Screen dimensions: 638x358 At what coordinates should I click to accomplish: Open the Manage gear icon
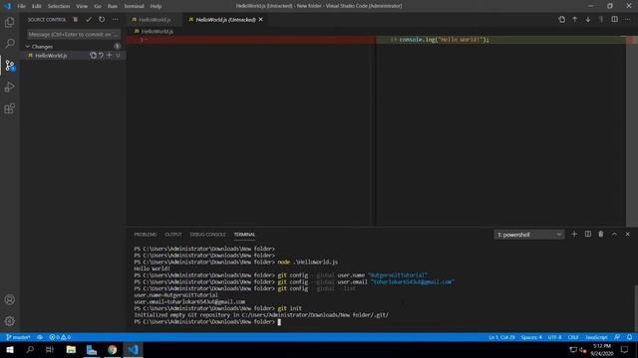(9, 321)
